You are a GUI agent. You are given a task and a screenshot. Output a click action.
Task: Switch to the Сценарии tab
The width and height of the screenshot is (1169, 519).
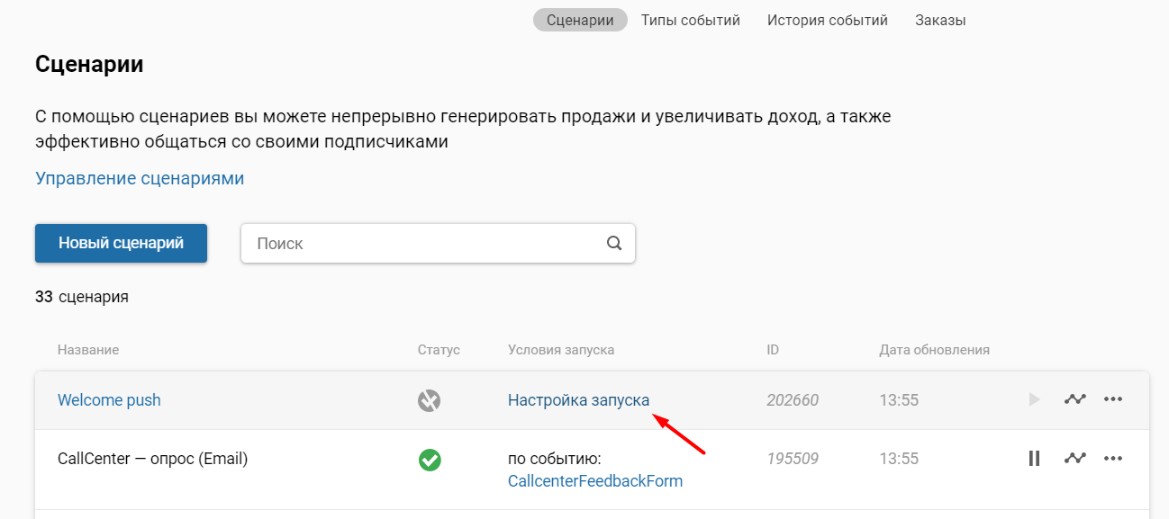580,20
